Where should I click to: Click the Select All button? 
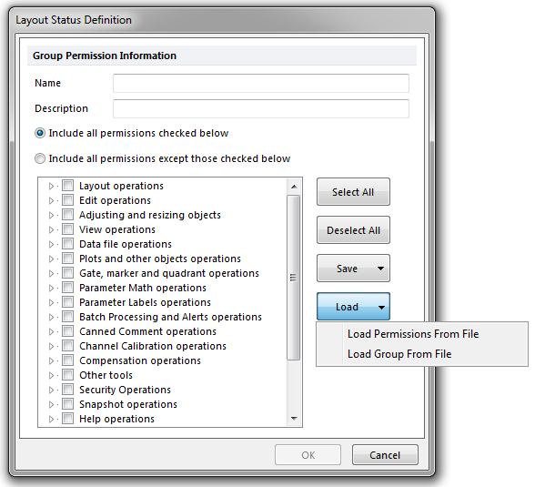coord(353,192)
